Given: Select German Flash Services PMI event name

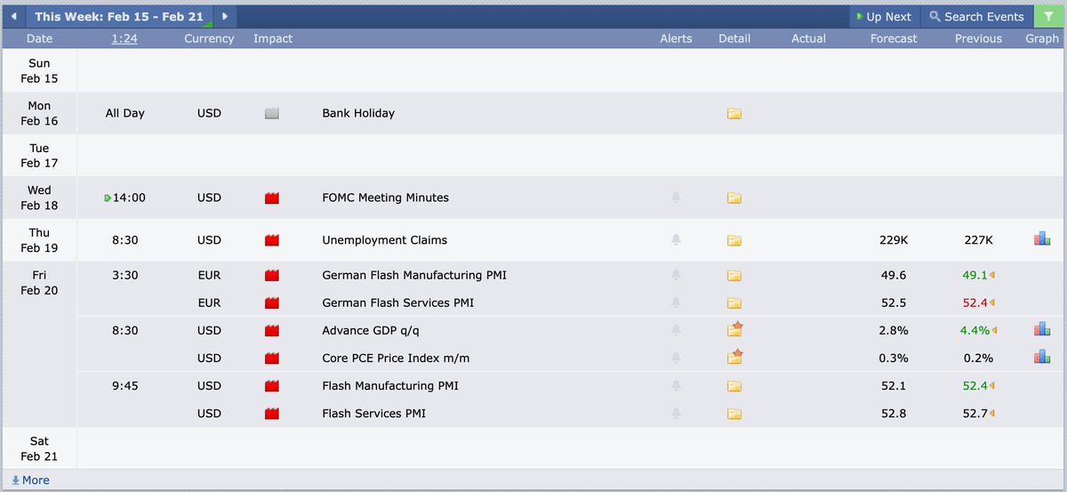Looking at the screenshot, I should tap(397, 302).
